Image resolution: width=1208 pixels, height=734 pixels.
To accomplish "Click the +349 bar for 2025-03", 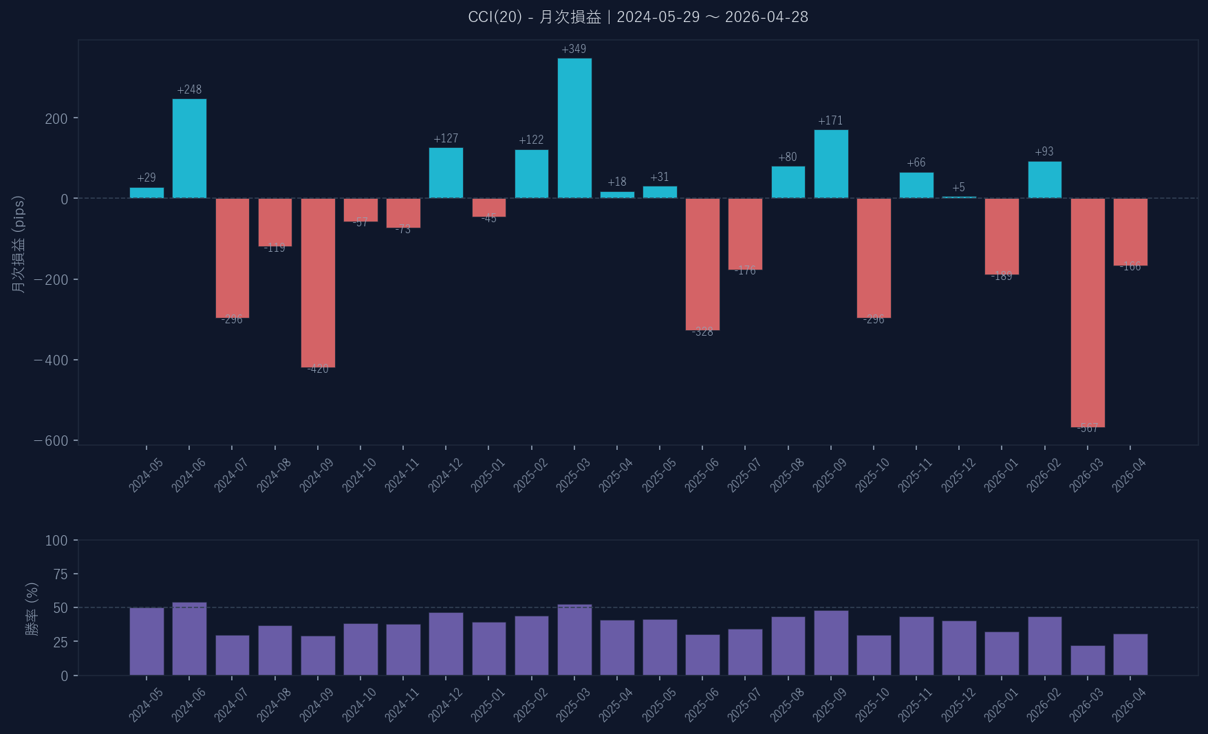I will click(x=574, y=128).
